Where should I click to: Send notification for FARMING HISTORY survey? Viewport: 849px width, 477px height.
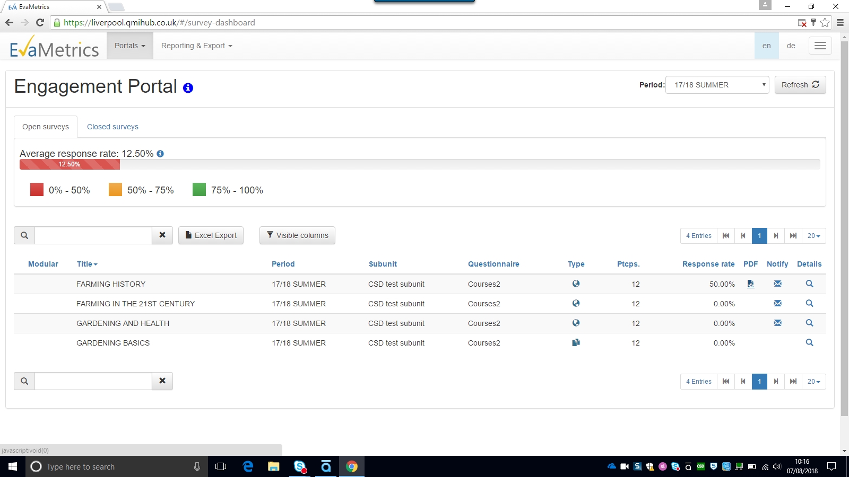777,284
